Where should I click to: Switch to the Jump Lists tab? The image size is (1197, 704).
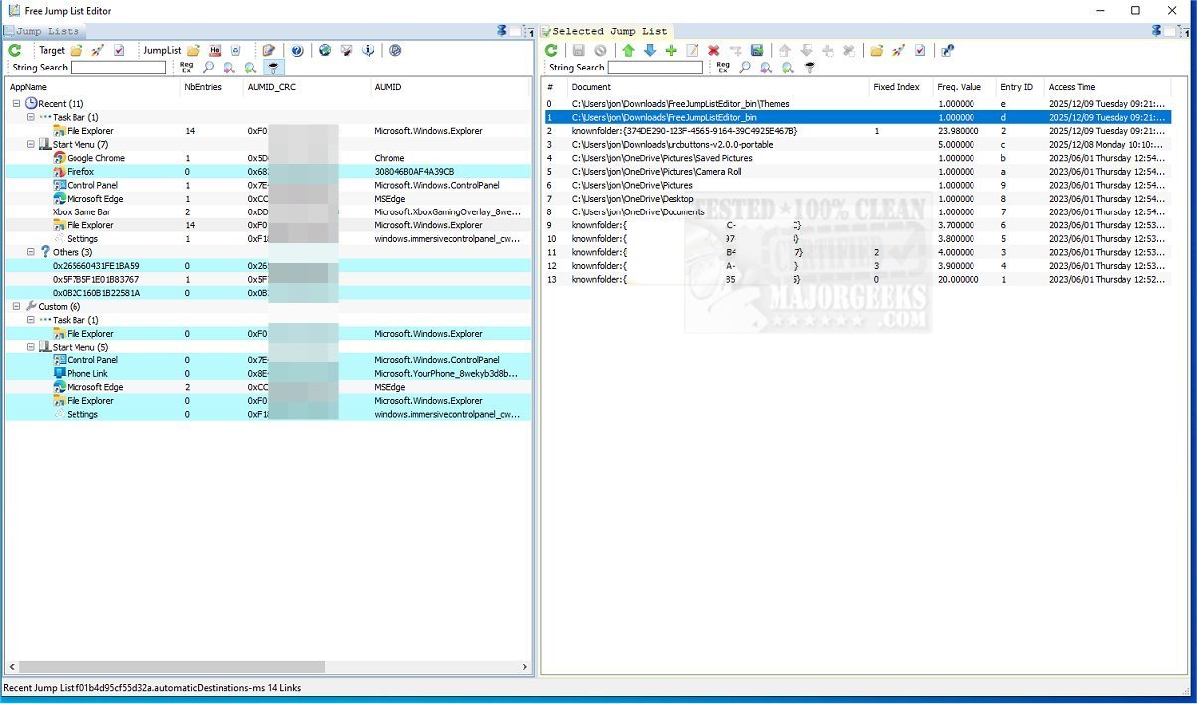tap(47, 32)
